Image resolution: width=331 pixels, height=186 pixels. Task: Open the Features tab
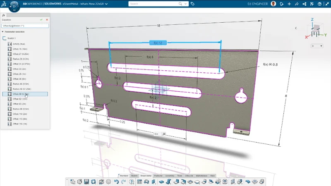click(158, 176)
